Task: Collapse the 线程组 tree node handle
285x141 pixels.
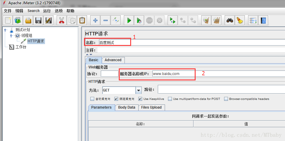Action: tap(11, 35)
